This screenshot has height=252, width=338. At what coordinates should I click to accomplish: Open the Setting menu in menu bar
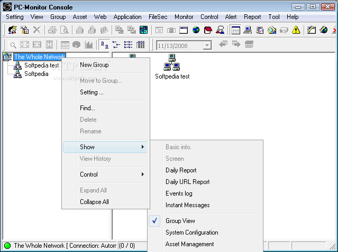(15, 17)
